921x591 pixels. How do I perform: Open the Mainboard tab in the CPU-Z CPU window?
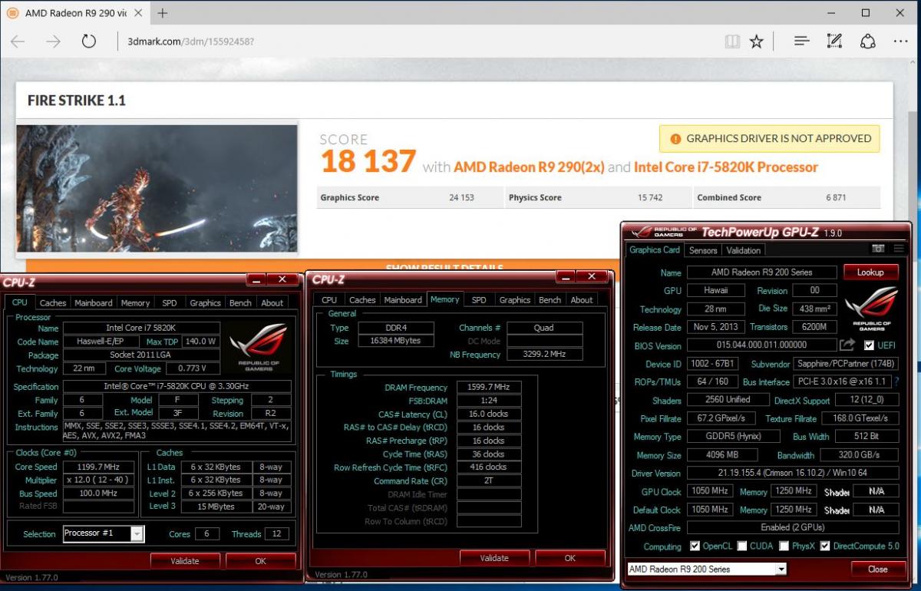94,303
